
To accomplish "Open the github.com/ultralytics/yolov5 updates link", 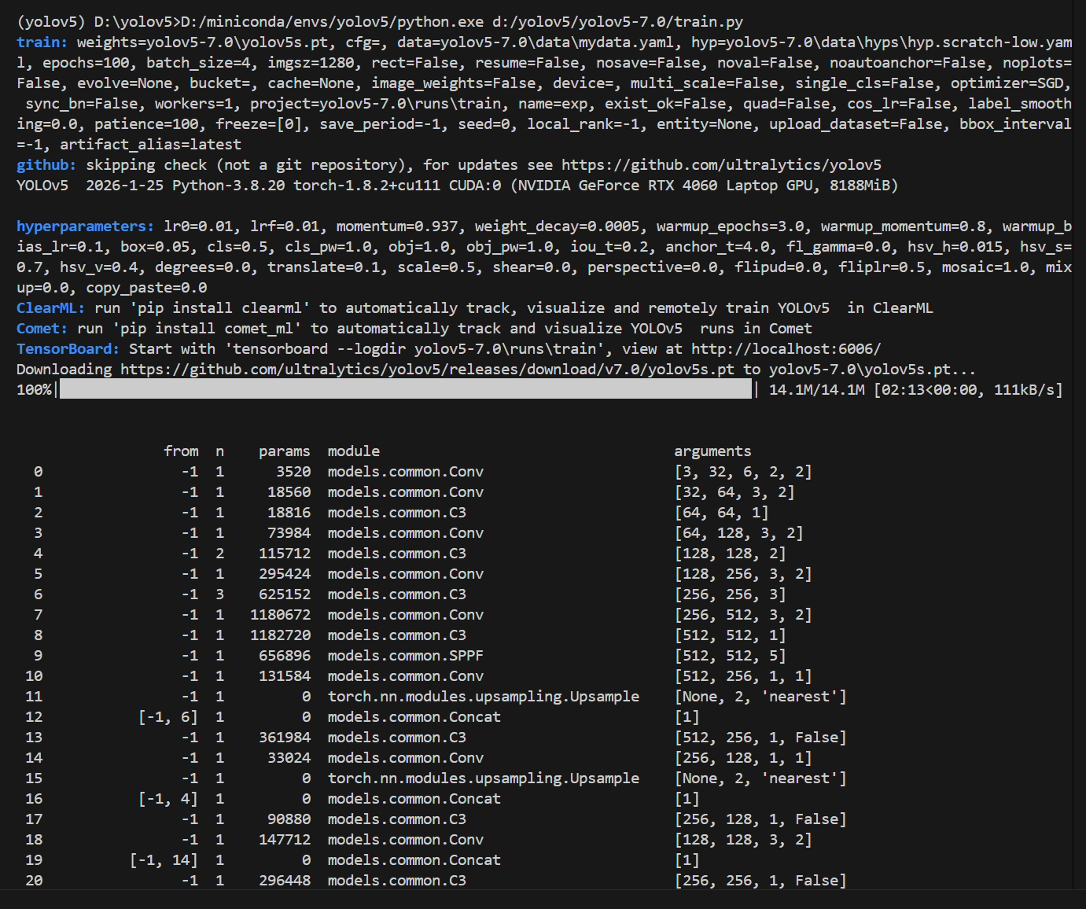I will tap(721, 165).
